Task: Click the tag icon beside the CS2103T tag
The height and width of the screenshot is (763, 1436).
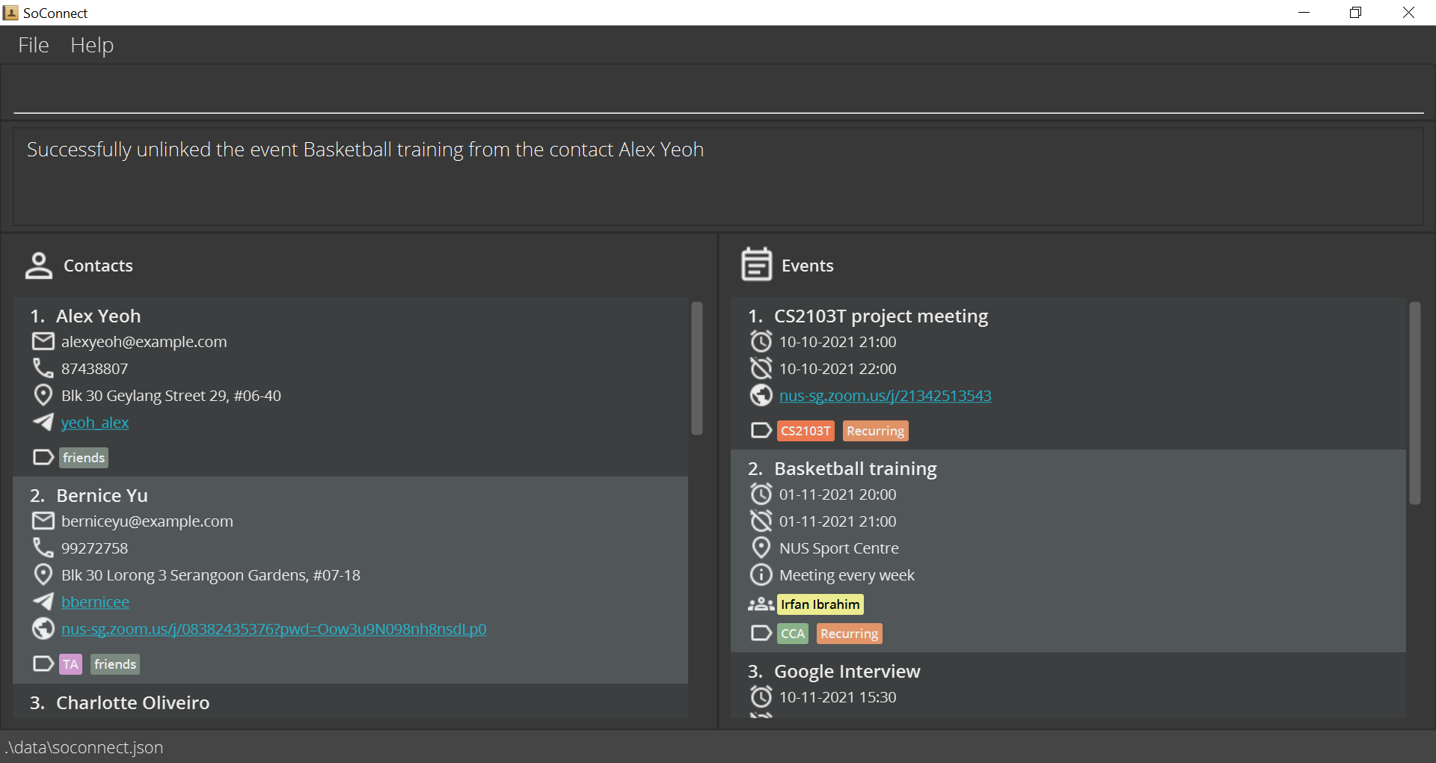Action: [x=761, y=430]
